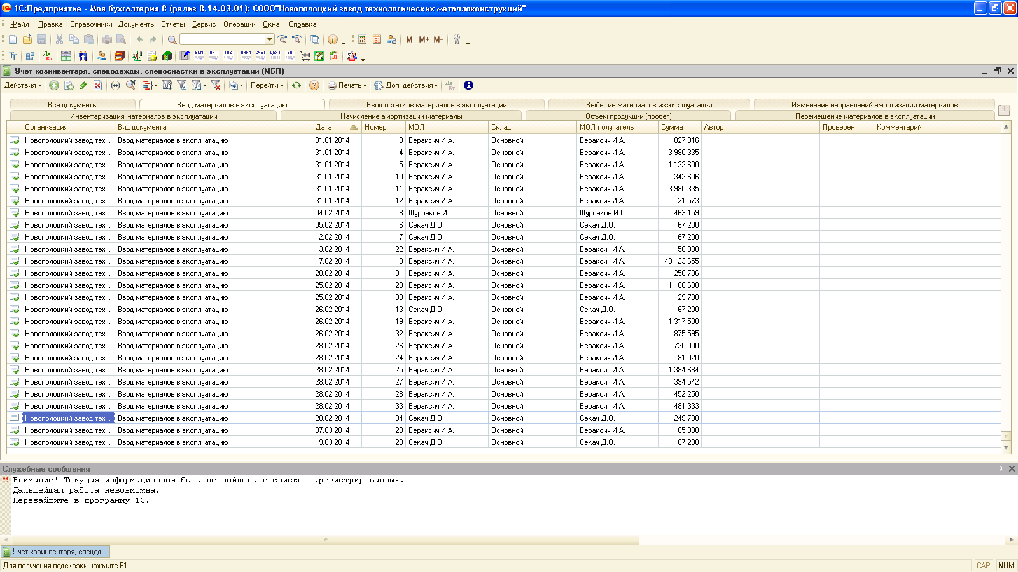Viewport: 1018px width, 572px height.
Task: Click the УСЛ document icon
Action: [x=199, y=56]
